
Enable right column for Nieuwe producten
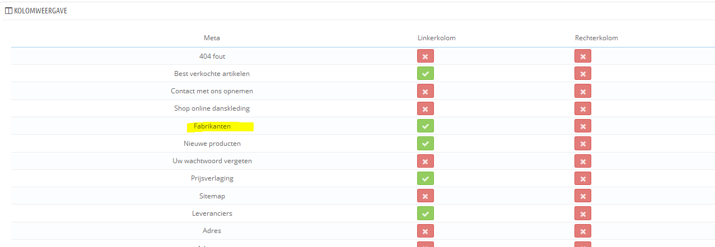583,144
